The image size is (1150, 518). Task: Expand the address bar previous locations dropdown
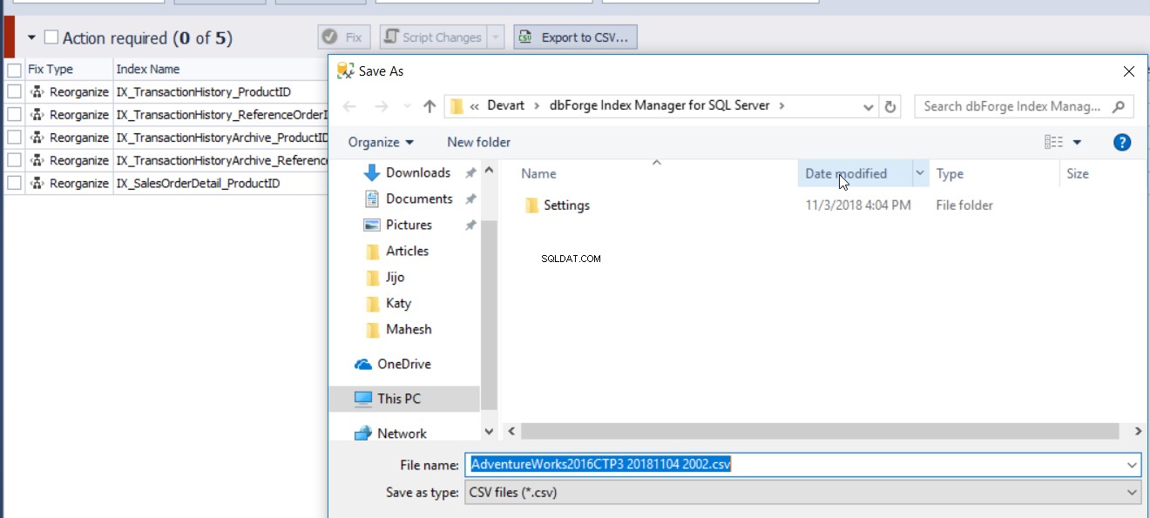[869, 106]
